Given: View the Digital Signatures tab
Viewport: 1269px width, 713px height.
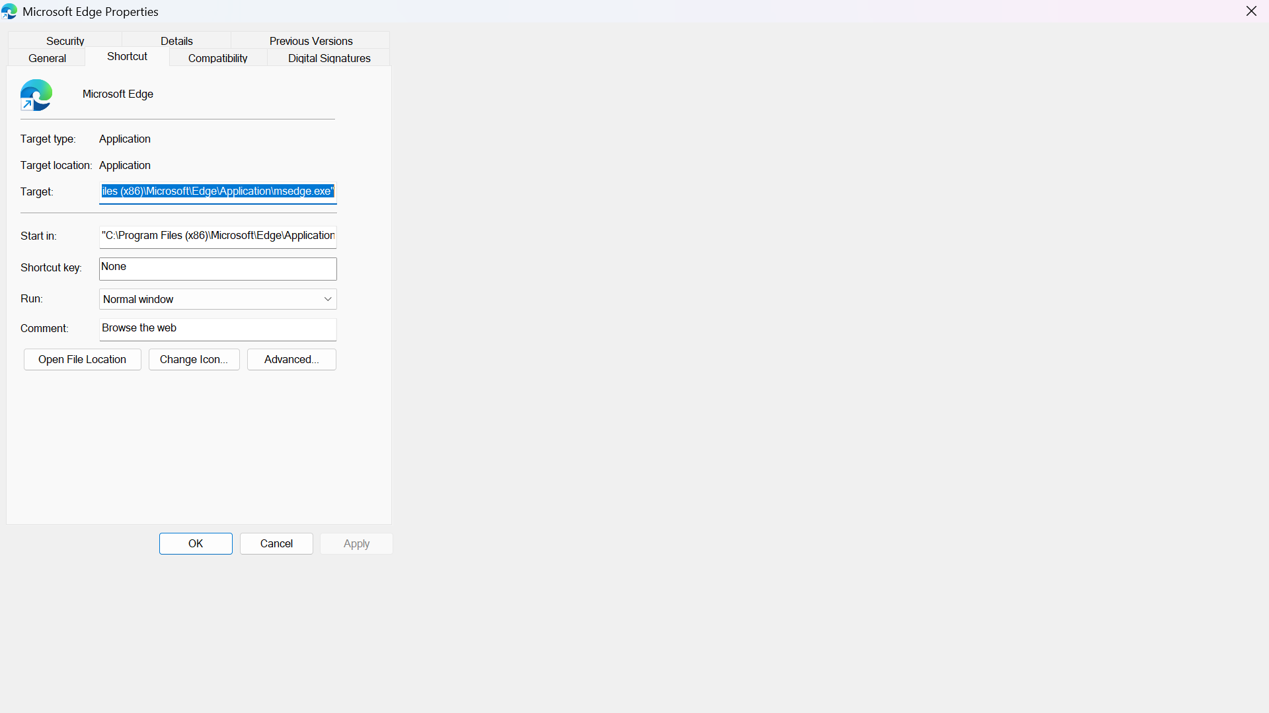Looking at the screenshot, I should coord(329,58).
